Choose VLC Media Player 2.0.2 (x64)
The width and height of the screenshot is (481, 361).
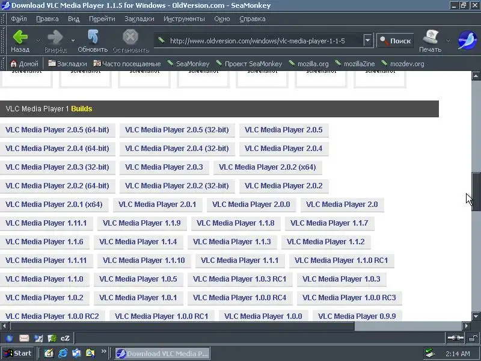point(268,167)
